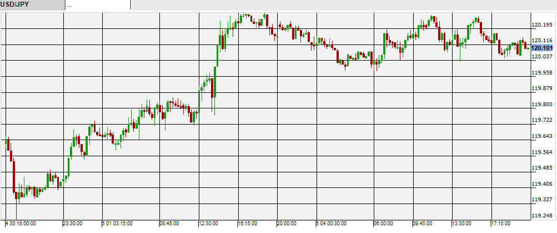This screenshot has height=233, width=557.
Task: Select the 16:15:00 time axis marker
Action: pos(249,224)
